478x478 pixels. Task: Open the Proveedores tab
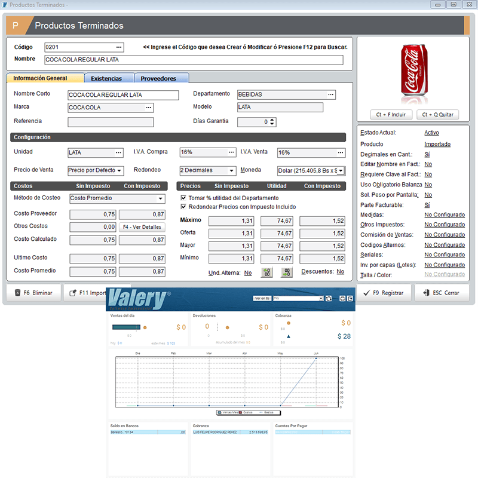tap(159, 78)
